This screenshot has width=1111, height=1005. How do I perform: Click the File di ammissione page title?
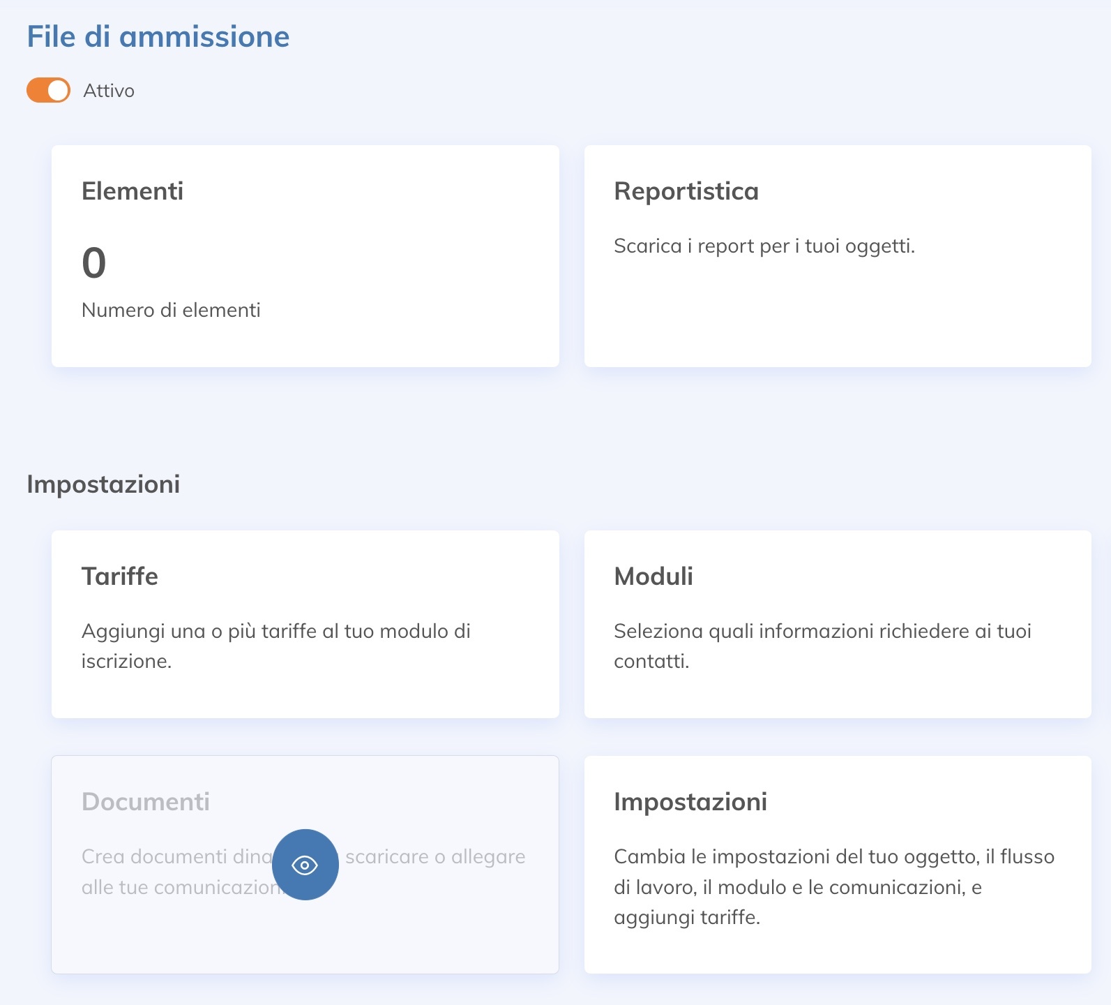coord(158,37)
